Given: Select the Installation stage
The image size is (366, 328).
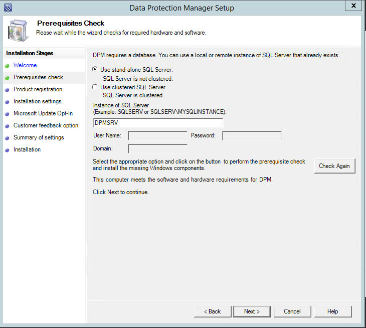Looking at the screenshot, I should click(x=27, y=149).
